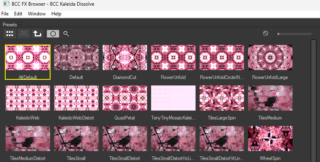The height and width of the screenshot is (162, 320).
Task: Switch presets to grid thumbnail view
Action: tap(10, 34)
